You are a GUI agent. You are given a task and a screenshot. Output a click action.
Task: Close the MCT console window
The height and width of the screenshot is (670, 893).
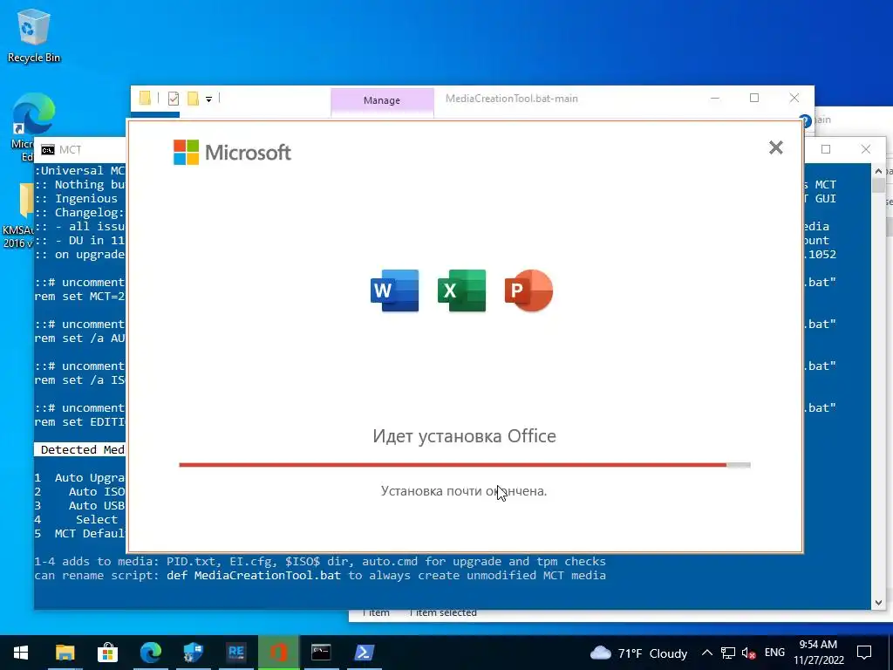(866, 149)
